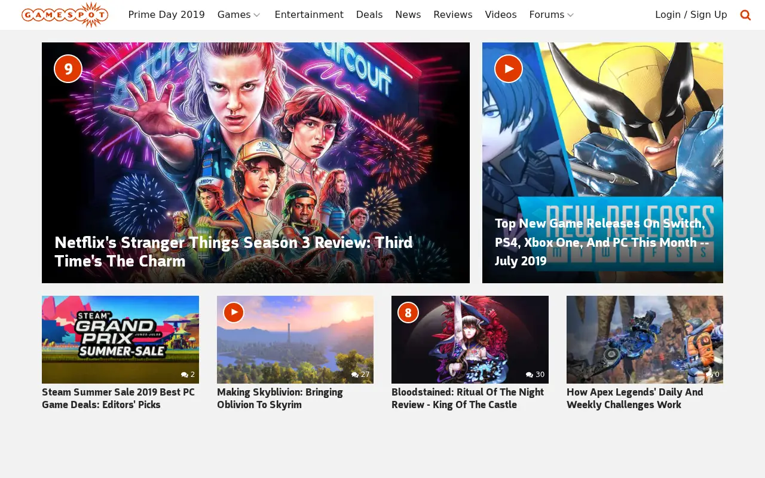The width and height of the screenshot is (765, 478).
Task: Open the Videos section
Action: [x=501, y=15]
